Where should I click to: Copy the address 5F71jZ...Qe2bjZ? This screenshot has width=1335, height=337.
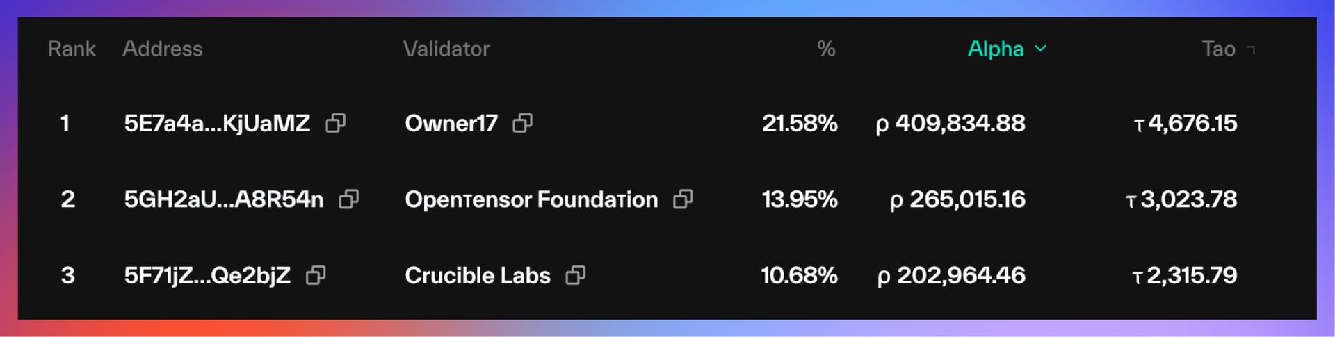pyautogui.click(x=316, y=275)
